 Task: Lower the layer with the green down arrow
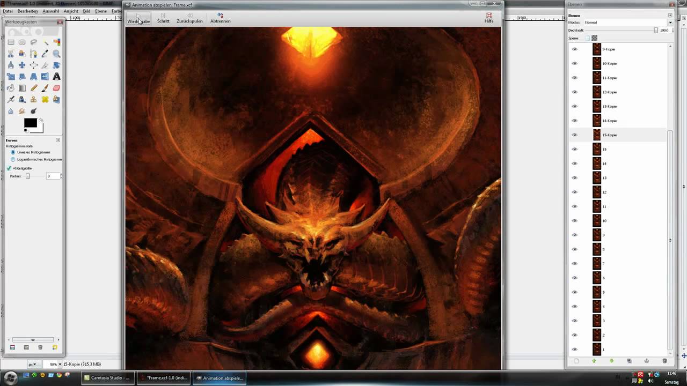611,361
